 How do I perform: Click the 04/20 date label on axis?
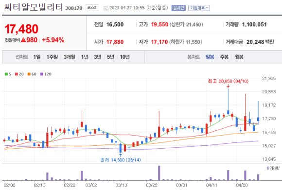pos(242,185)
